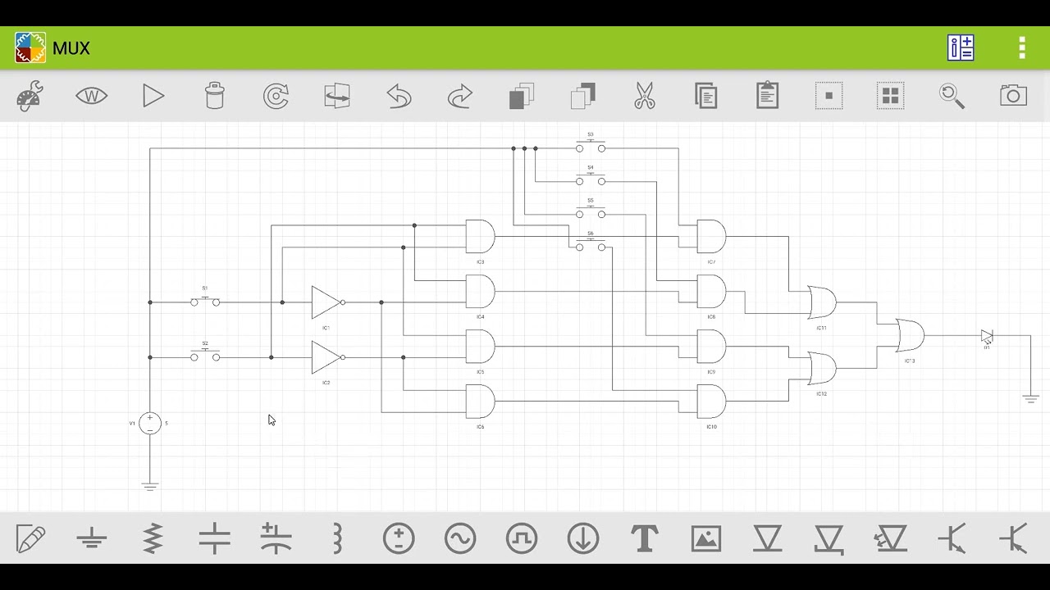
Task: Toggle wire view eye icon
Action: pos(91,96)
